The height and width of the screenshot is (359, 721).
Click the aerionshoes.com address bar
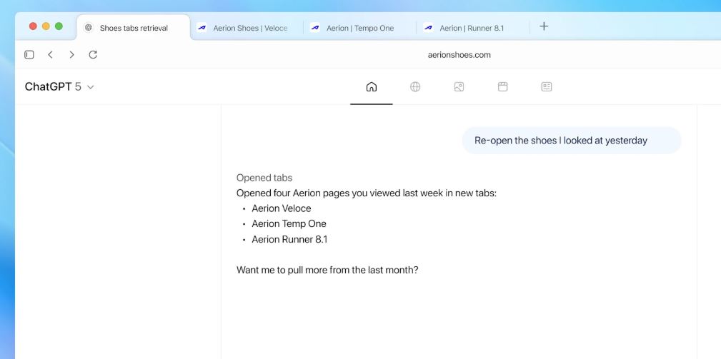pyautogui.click(x=459, y=54)
